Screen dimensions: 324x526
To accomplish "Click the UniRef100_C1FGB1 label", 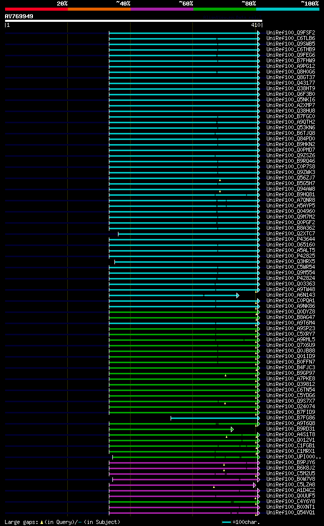I will tap(291, 445).
